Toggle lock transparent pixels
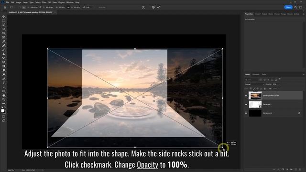Image resolution: width=306 pixels, height=172 pixels. pos(251,89)
